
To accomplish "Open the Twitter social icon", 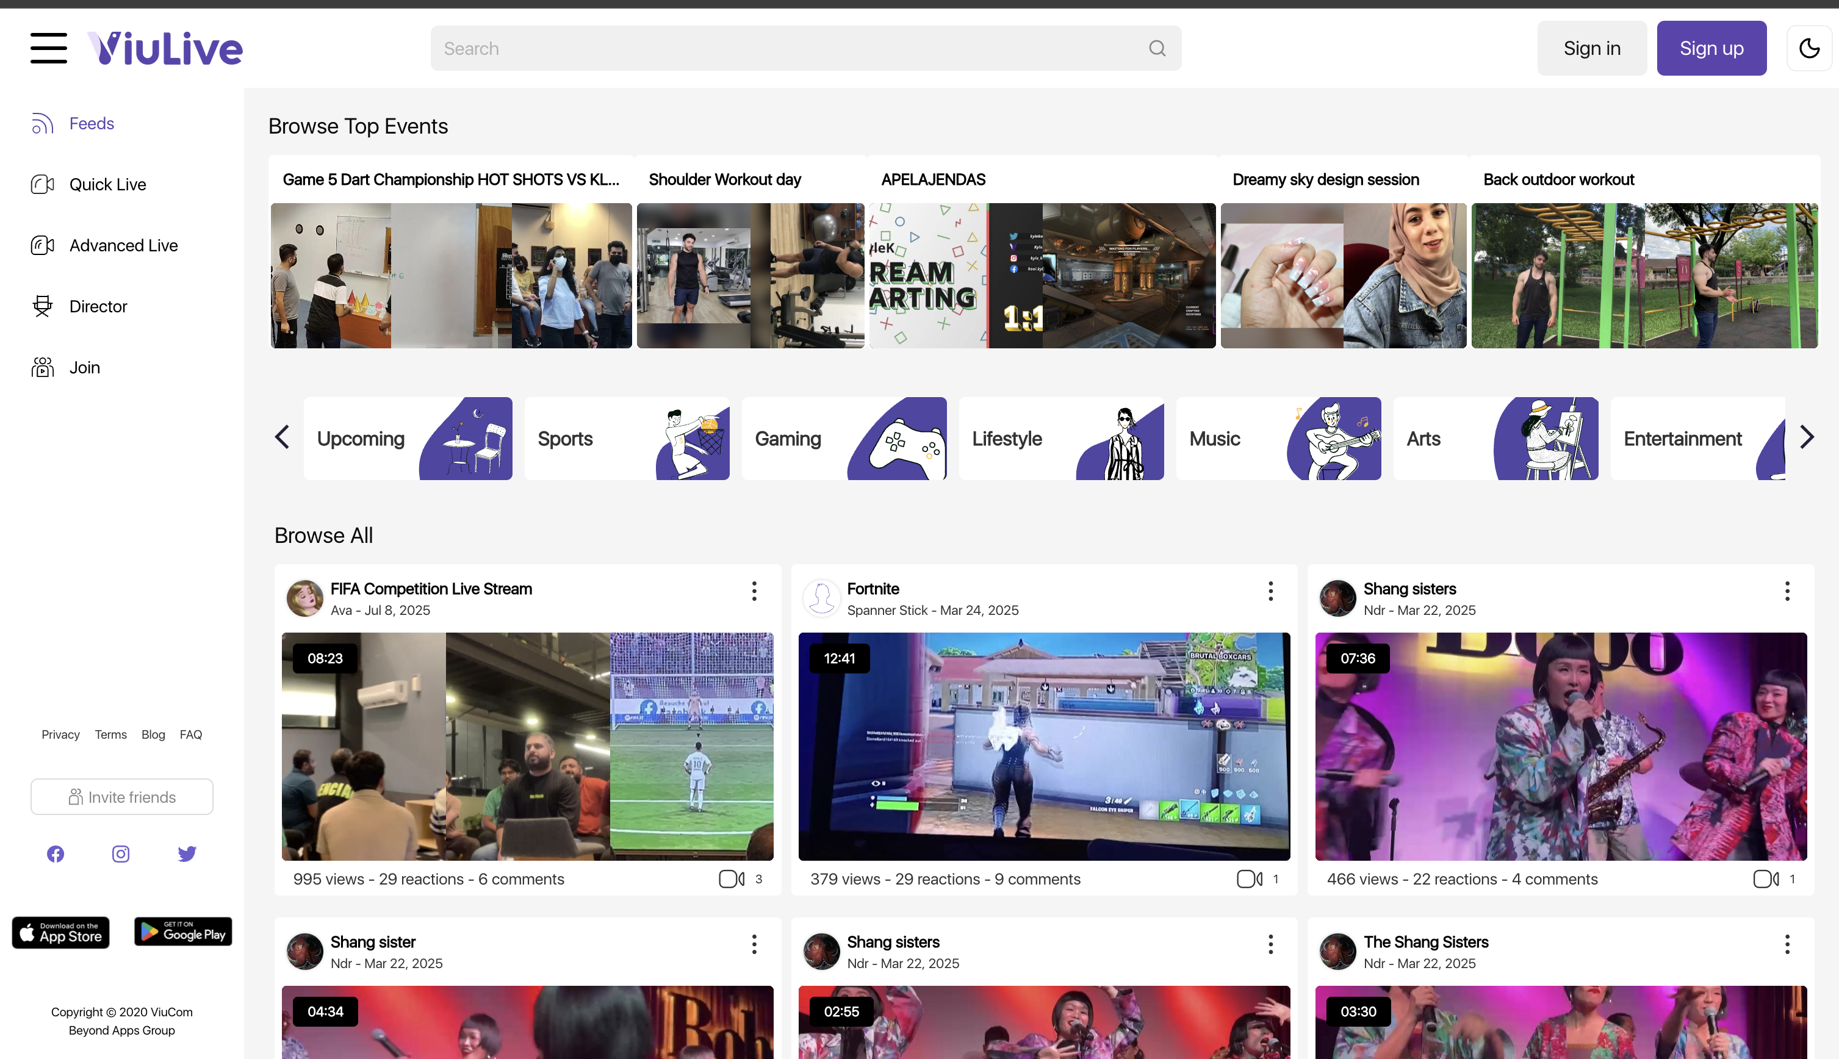I will tap(187, 854).
